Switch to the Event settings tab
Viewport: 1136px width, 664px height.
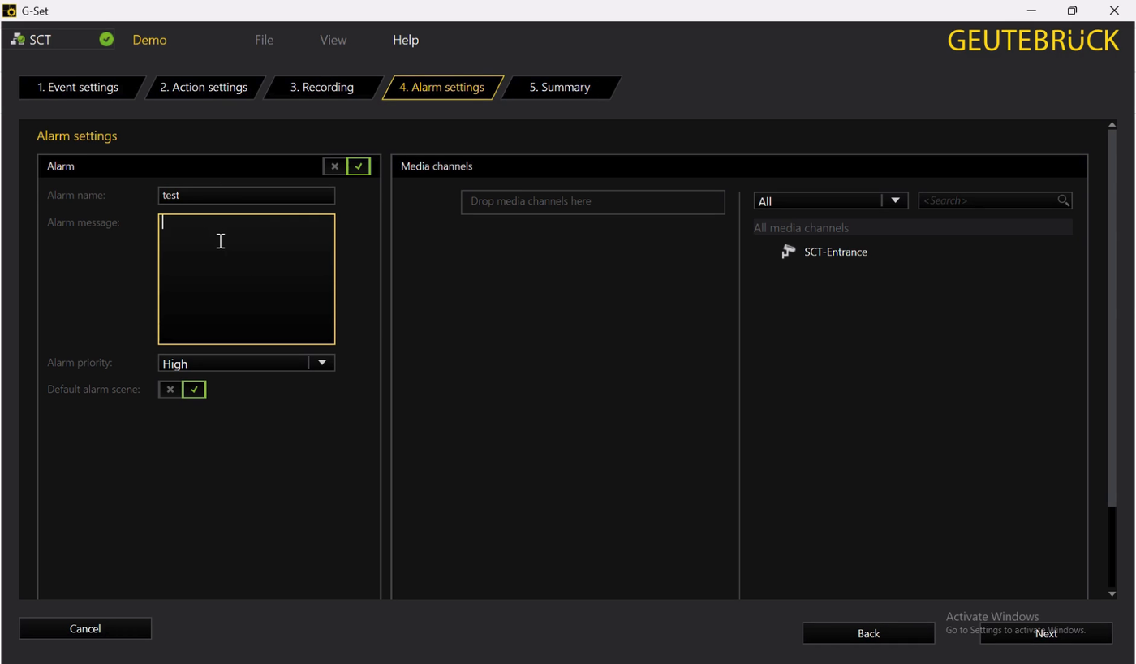coord(78,88)
